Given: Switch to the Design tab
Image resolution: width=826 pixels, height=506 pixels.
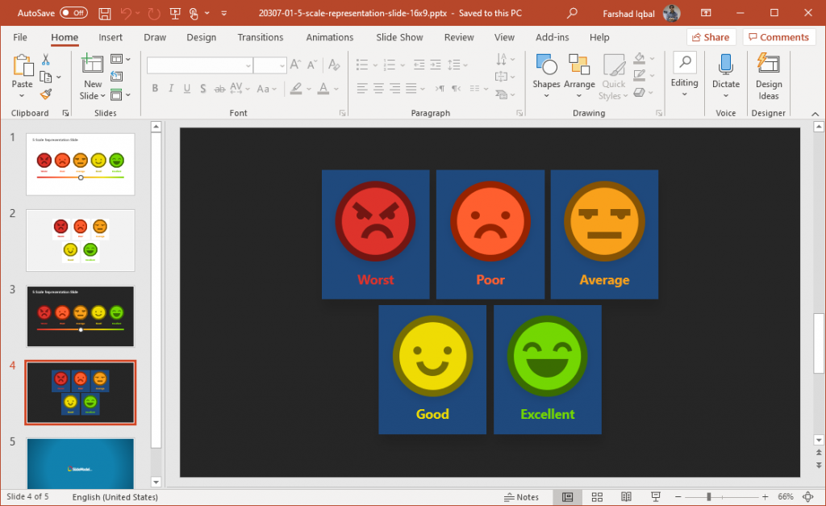Looking at the screenshot, I should click(x=201, y=37).
